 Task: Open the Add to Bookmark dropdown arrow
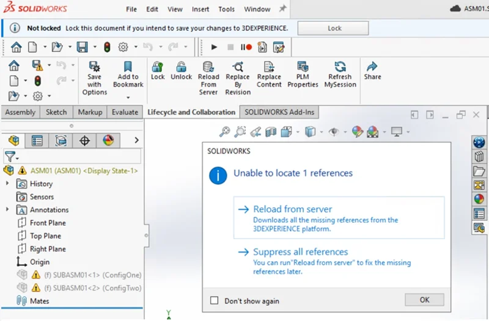[x=128, y=98]
